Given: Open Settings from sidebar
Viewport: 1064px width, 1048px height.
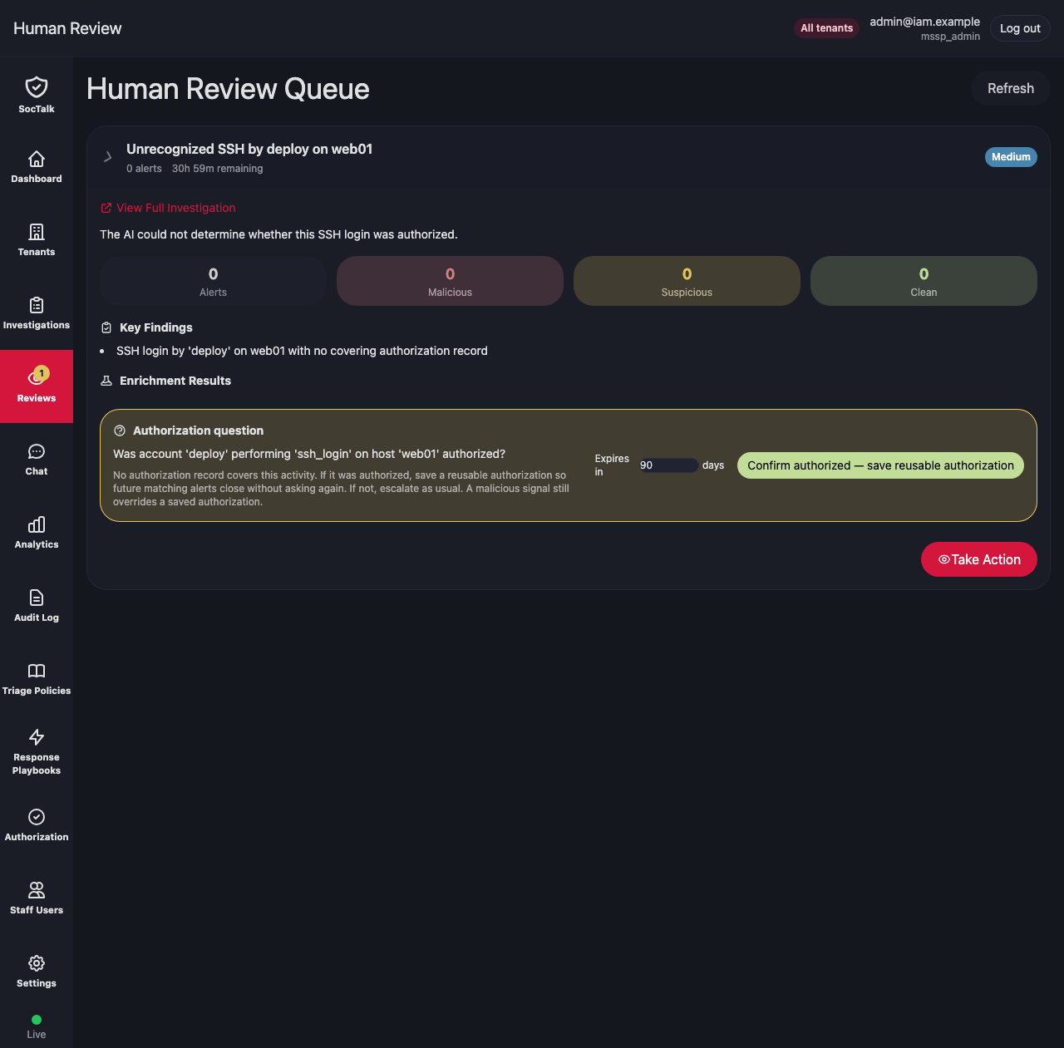Looking at the screenshot, I should 37,972.
